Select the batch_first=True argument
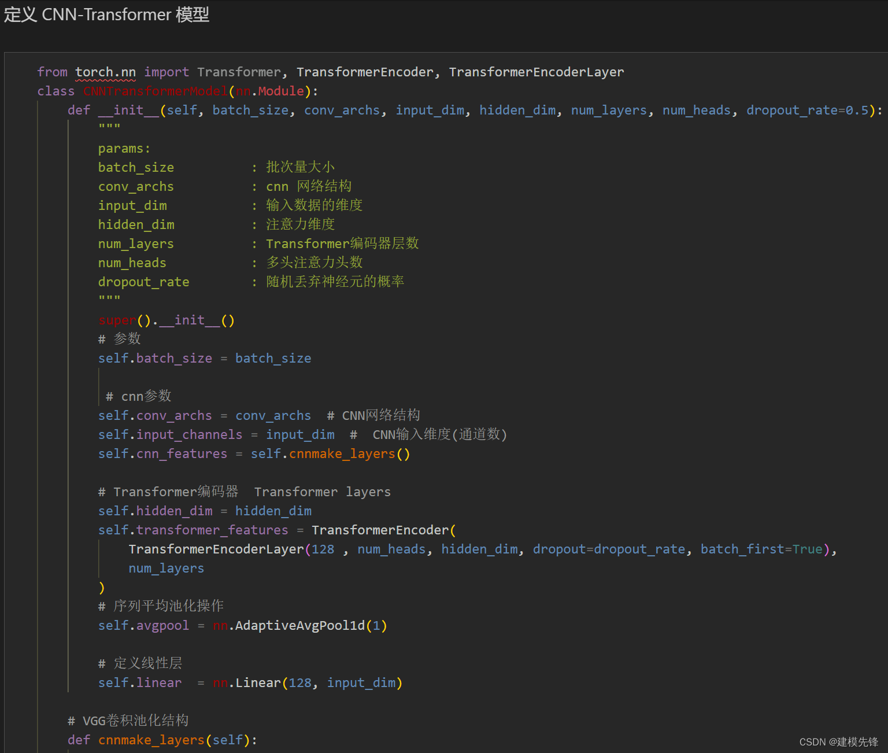The width and height of the screenshot is (888, 753). [x=761, y=549]
